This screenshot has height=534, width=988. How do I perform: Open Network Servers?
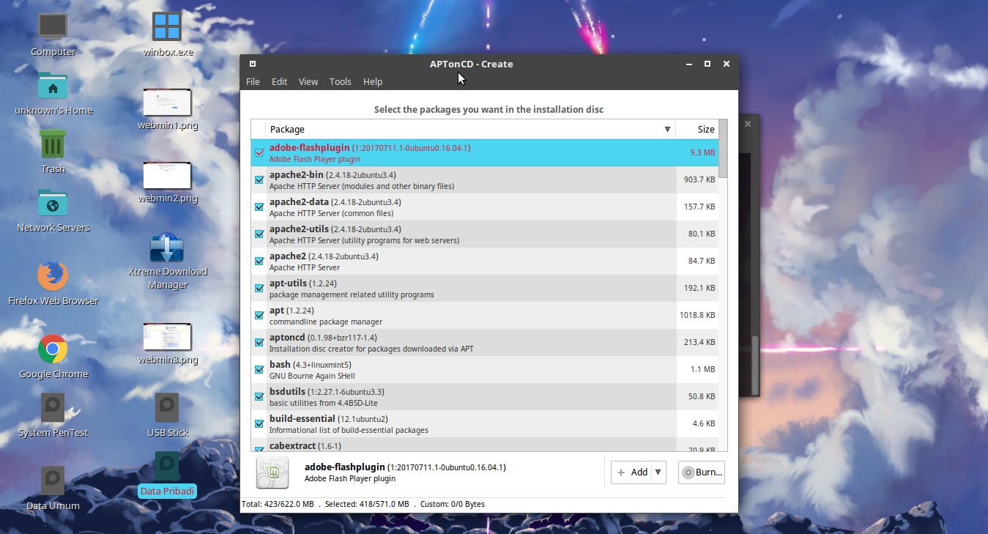tap(52, 203)
